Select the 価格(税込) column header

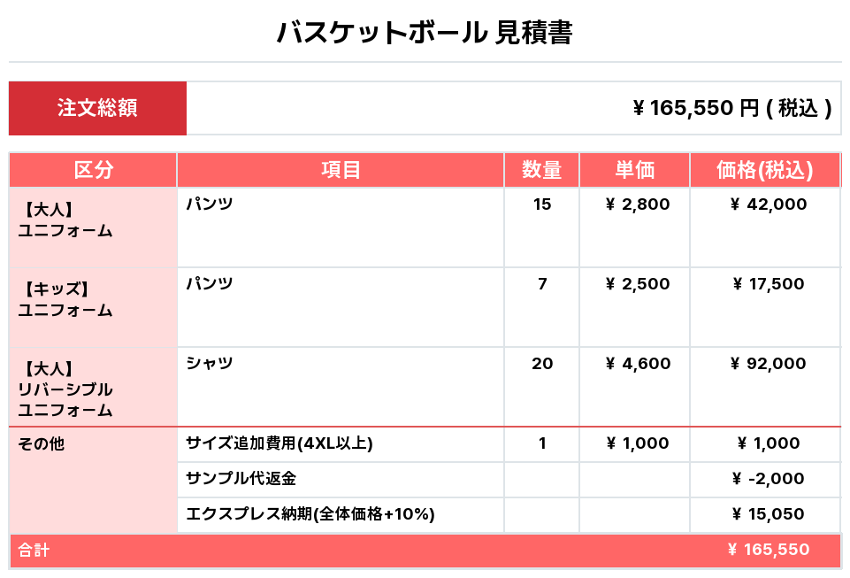tap(764, 170)
